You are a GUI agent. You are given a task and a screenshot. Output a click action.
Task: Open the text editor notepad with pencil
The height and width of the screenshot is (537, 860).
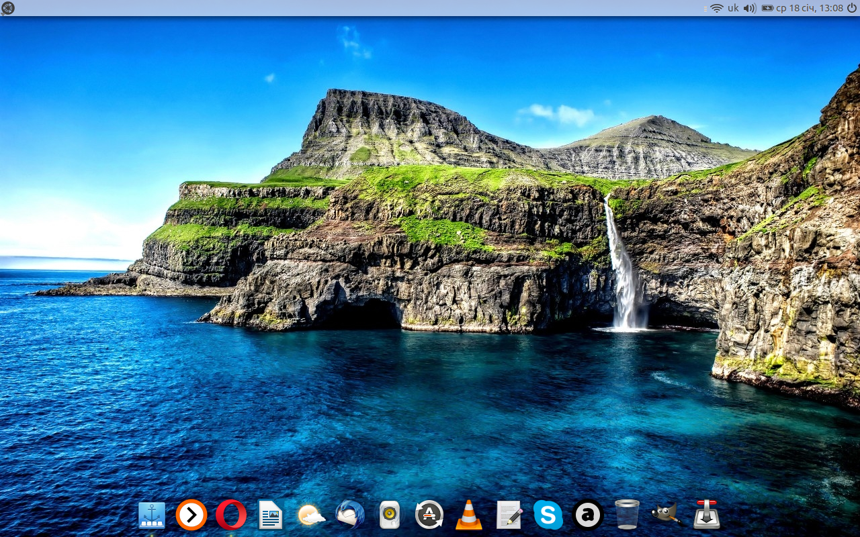(509, 515)
